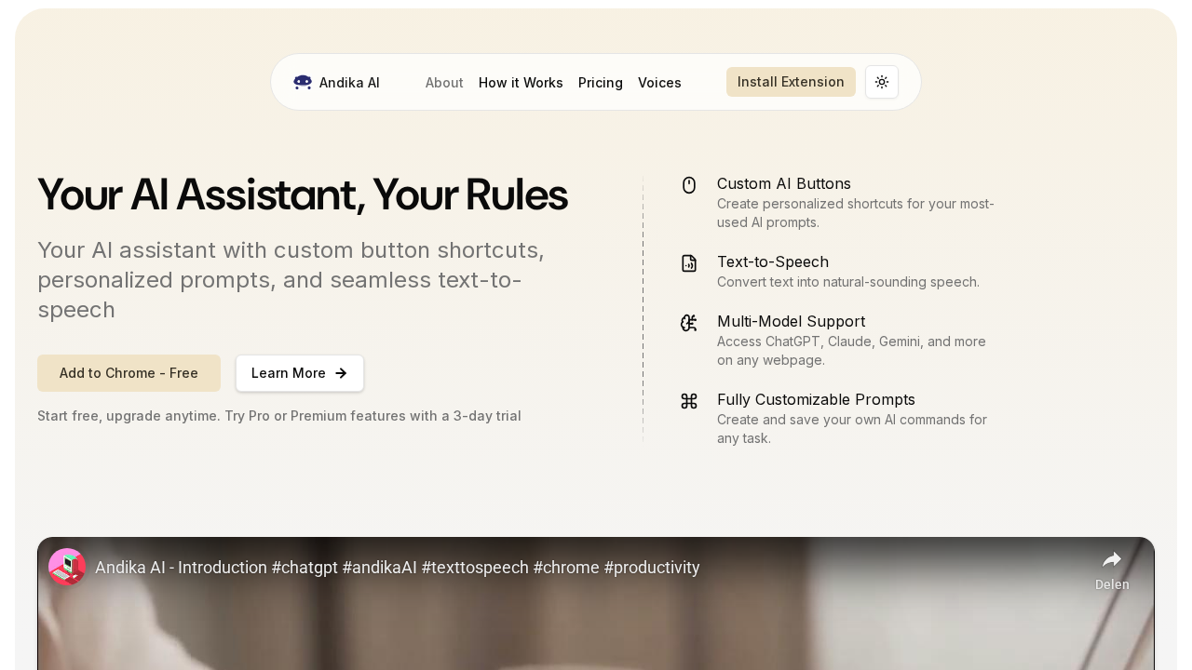Click the Andika AI robot logo icon
This screenshot has width=1192, height=670.
[303, 82]
